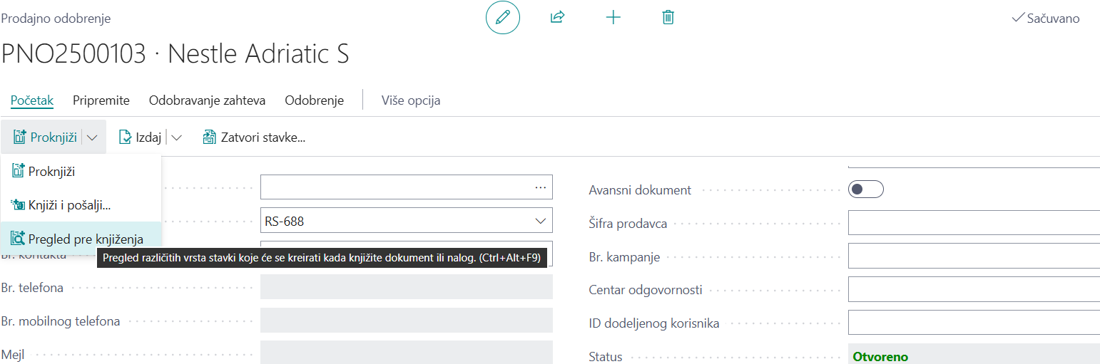This screenshot has height=364, width=1100.
Task: Click the Zatvori stavke icon
Action: 209,137
